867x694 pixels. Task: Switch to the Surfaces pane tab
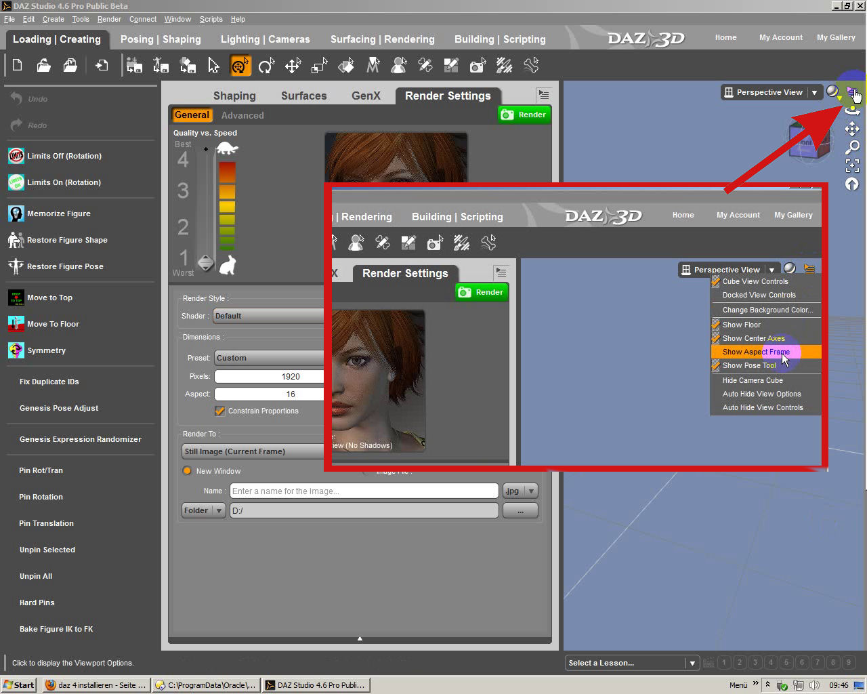coord(304,96)
